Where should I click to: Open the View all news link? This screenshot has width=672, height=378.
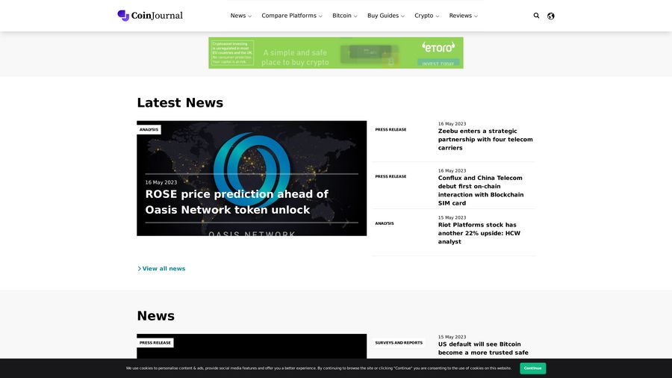tap(164, 269)
